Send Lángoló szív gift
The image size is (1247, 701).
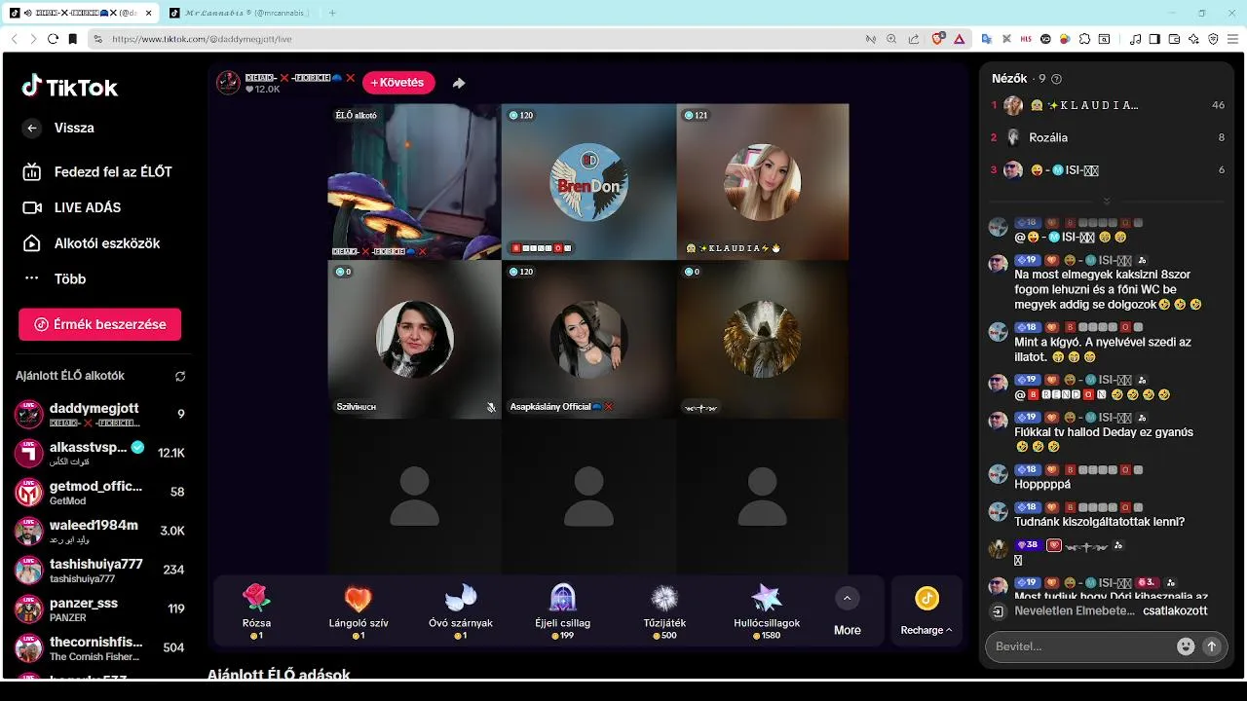pyautogui.click(x=359, y=610)
